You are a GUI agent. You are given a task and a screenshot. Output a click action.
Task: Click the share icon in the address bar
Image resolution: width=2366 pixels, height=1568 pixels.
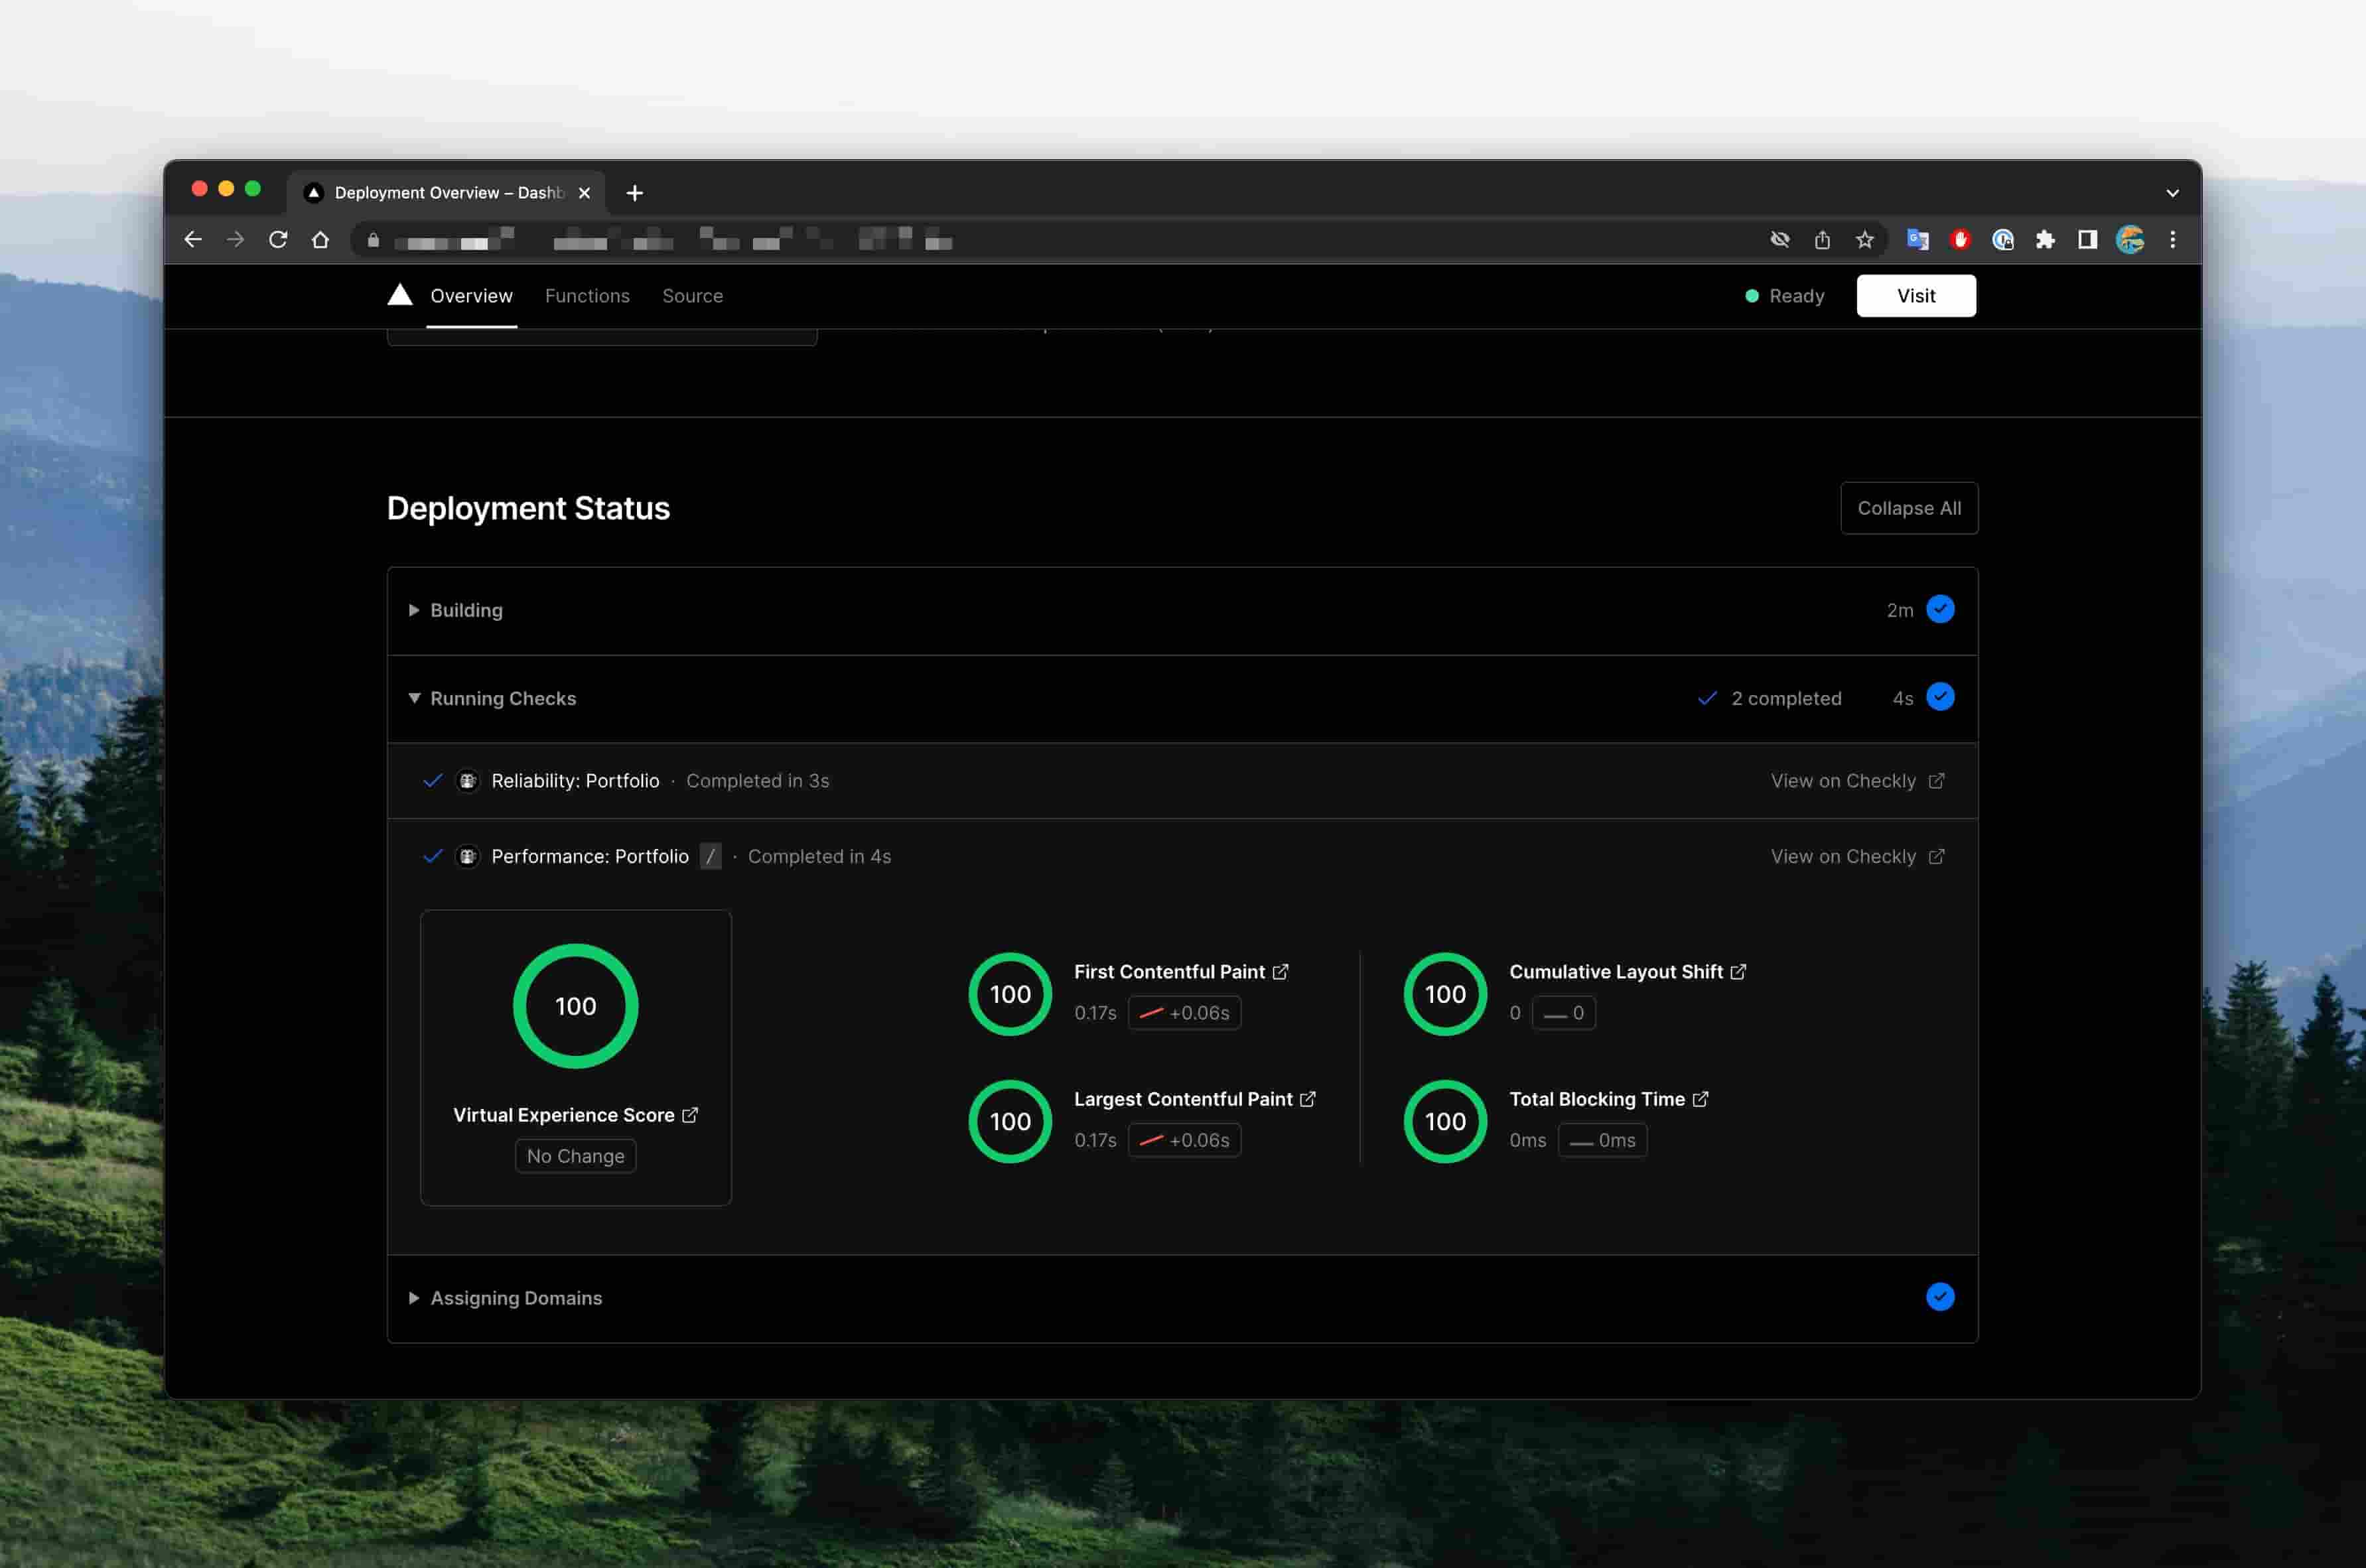tap(1822, 240)
